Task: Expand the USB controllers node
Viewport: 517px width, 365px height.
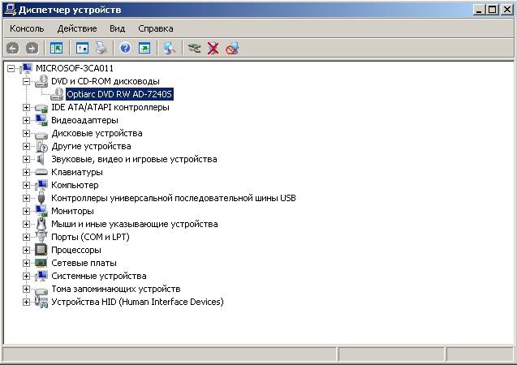Action: pyautogui.click(x=26, y=198)
